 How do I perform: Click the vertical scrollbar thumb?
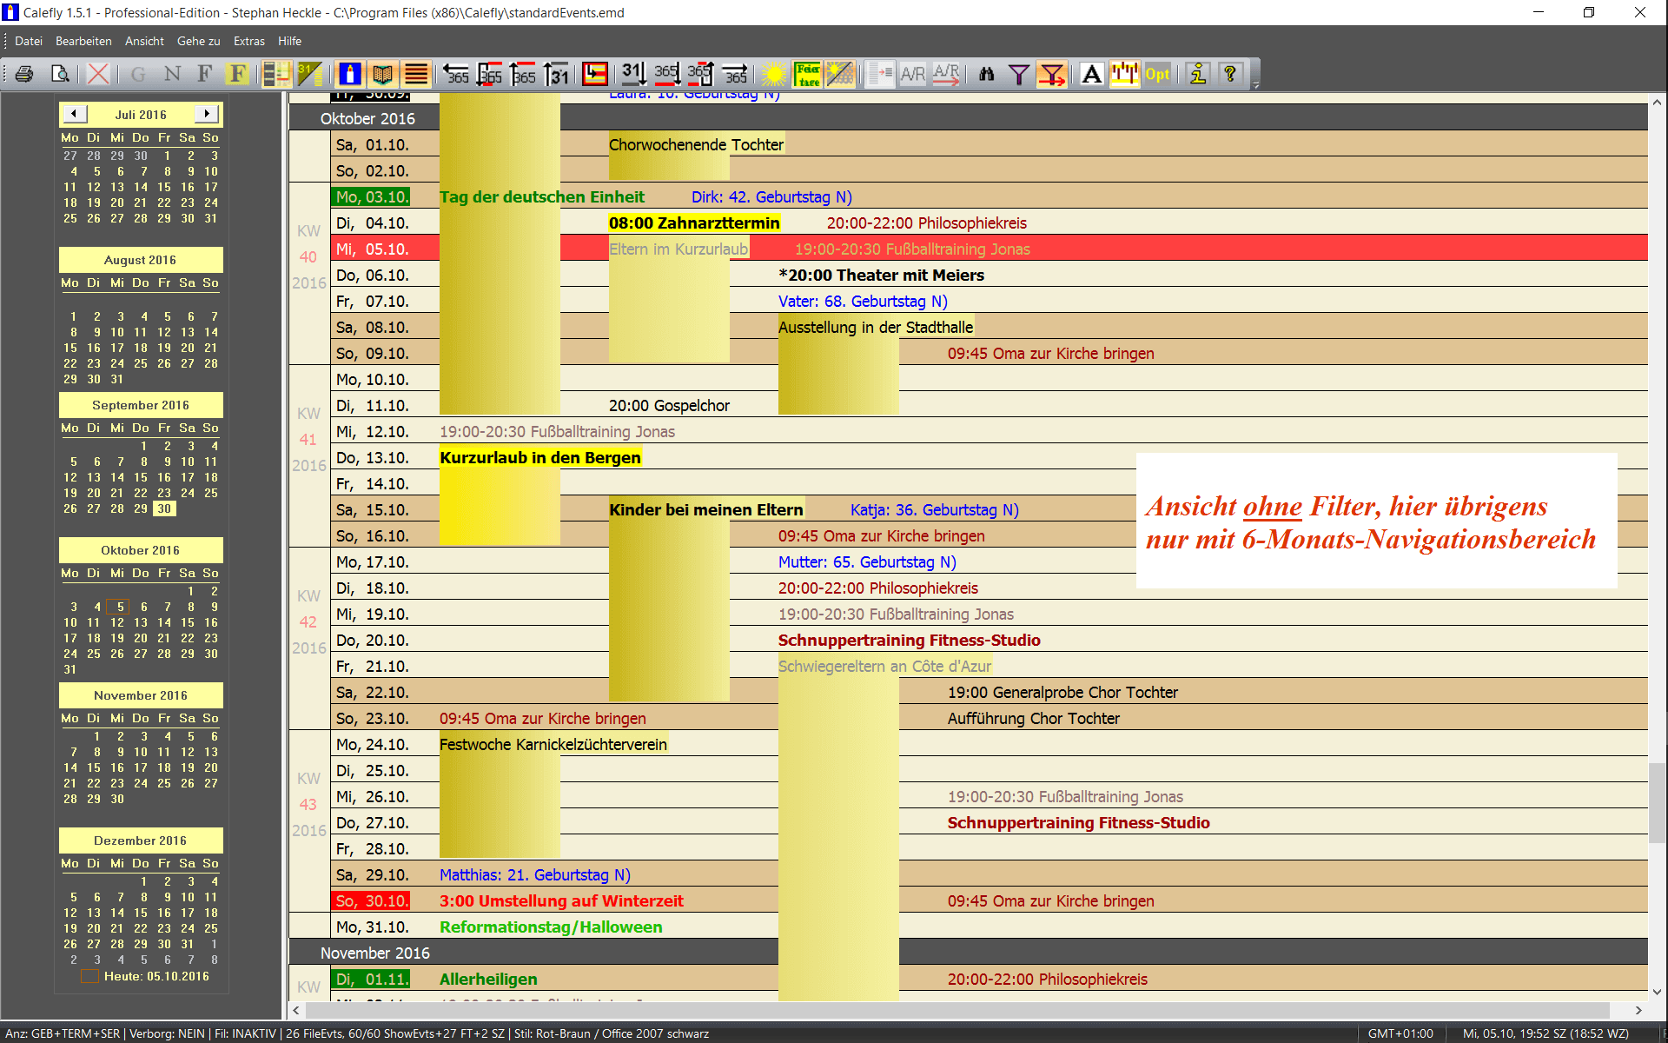(x=1657, y=803)
